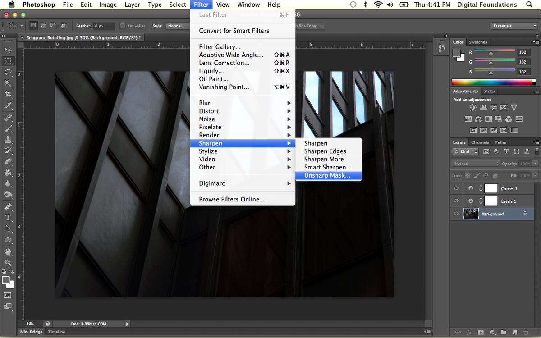The height and width of the screenshot is (338, 541).
Task: Select the Hand tool
Action: (8, 251)
